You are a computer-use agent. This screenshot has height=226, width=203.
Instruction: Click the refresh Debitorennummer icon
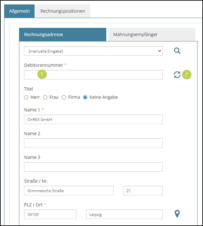click(177, 75)
